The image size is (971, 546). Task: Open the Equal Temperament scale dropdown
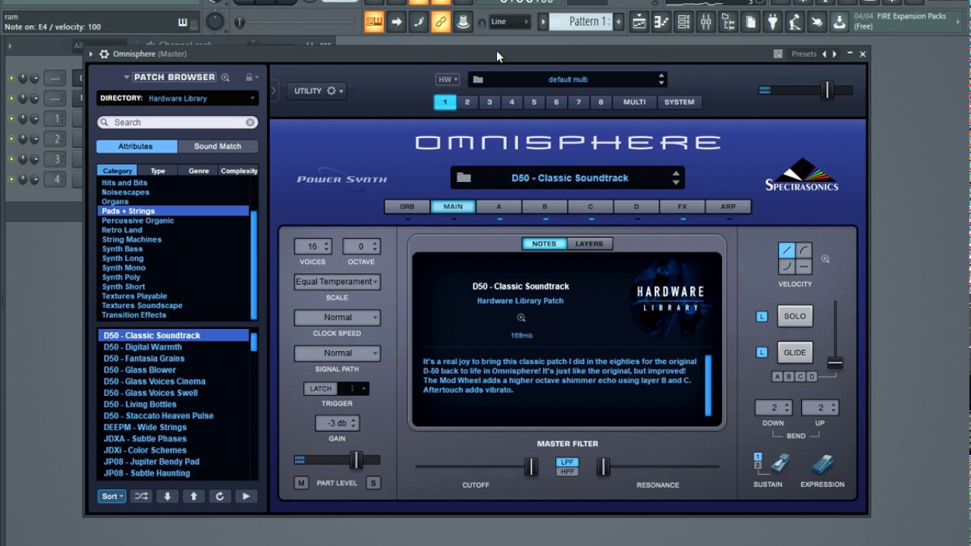pyautogui.click(x=337, y=281)
